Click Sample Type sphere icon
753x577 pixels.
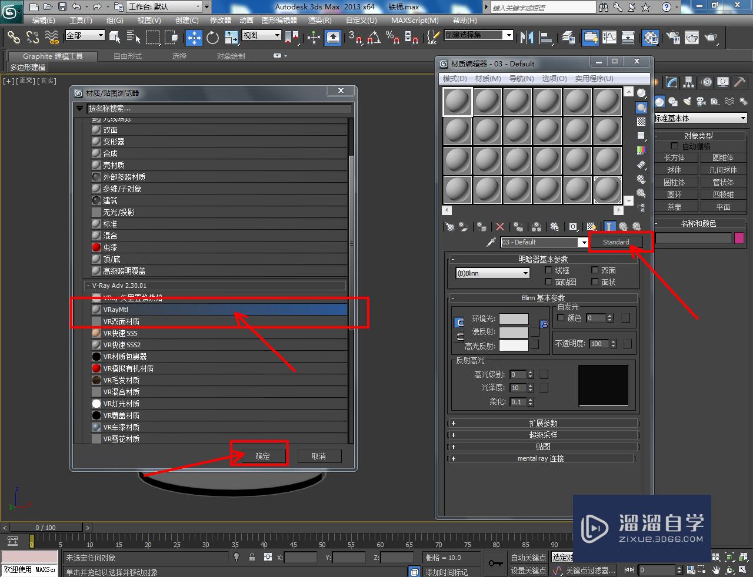tap(641, 93)
